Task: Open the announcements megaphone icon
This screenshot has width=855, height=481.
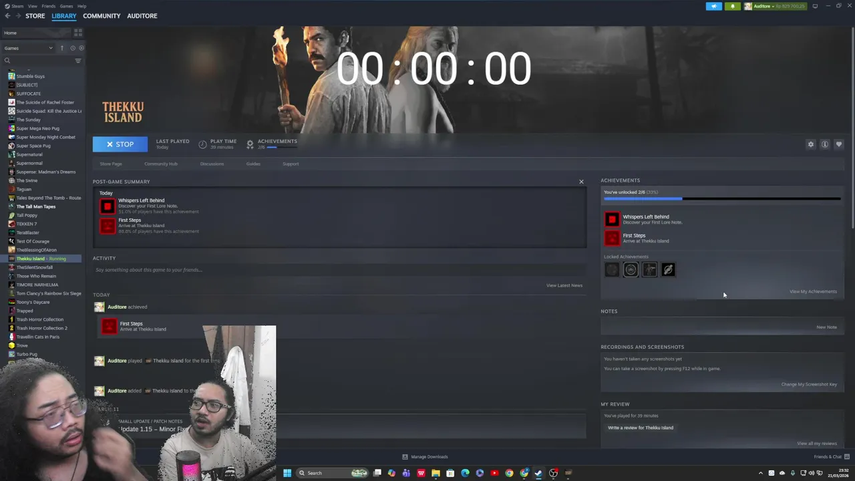Action: [x=714, y=6]
